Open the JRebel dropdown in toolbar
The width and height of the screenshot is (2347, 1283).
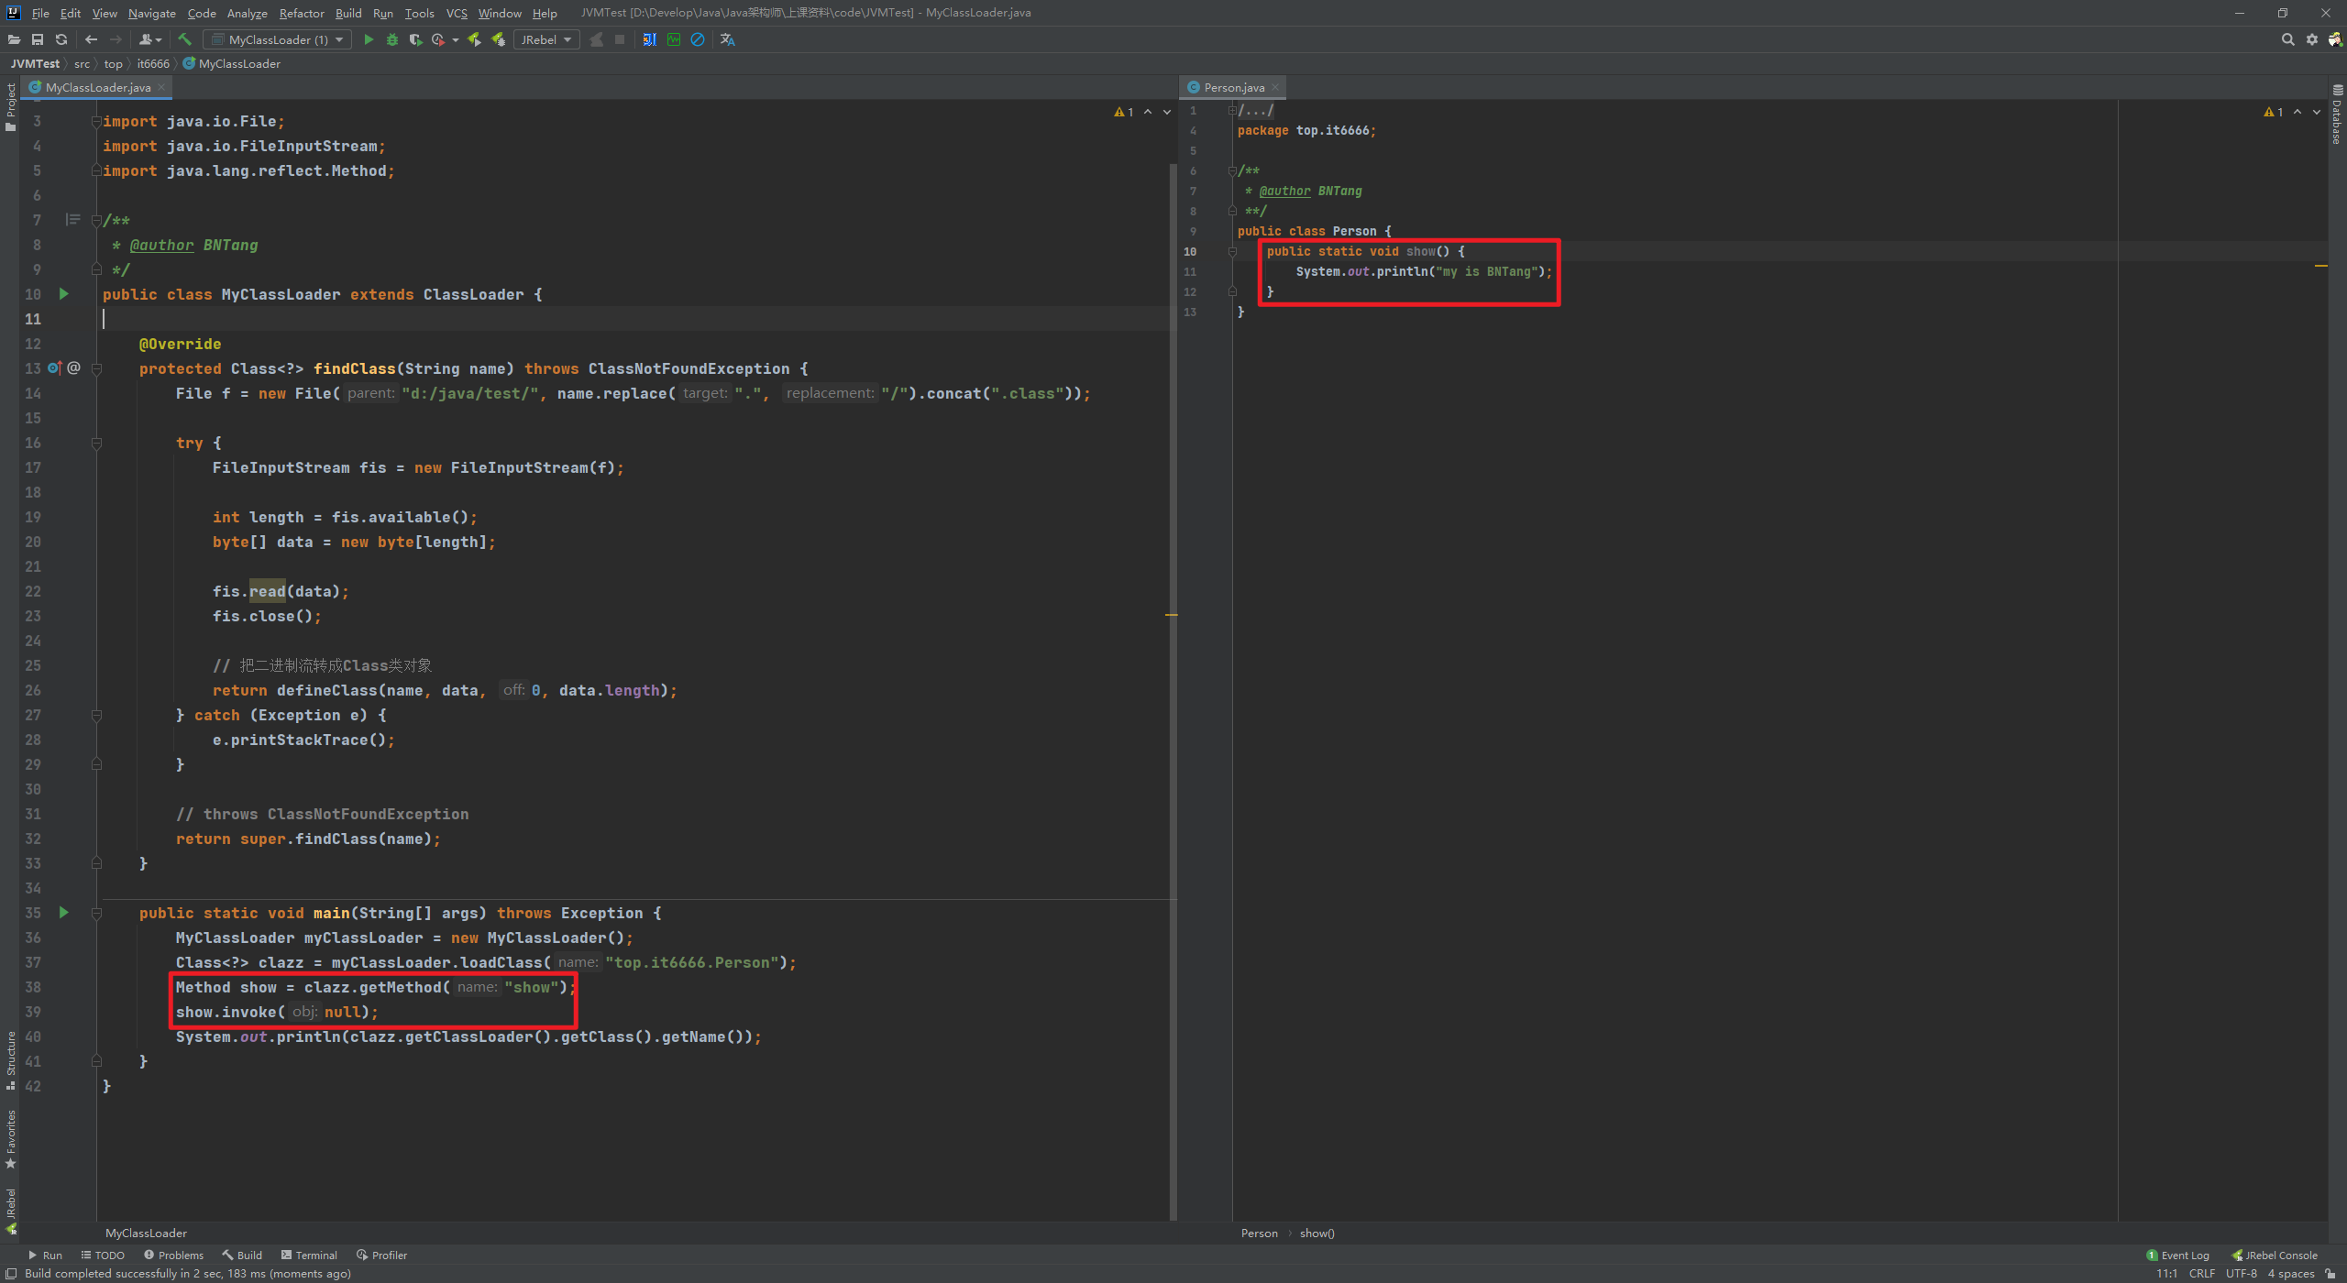[545, 39]
